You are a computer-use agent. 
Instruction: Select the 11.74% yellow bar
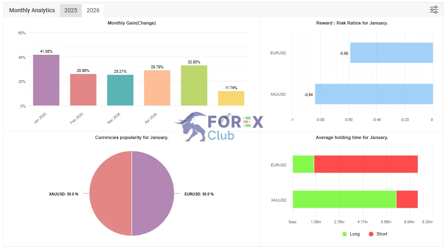pos(231,99)
